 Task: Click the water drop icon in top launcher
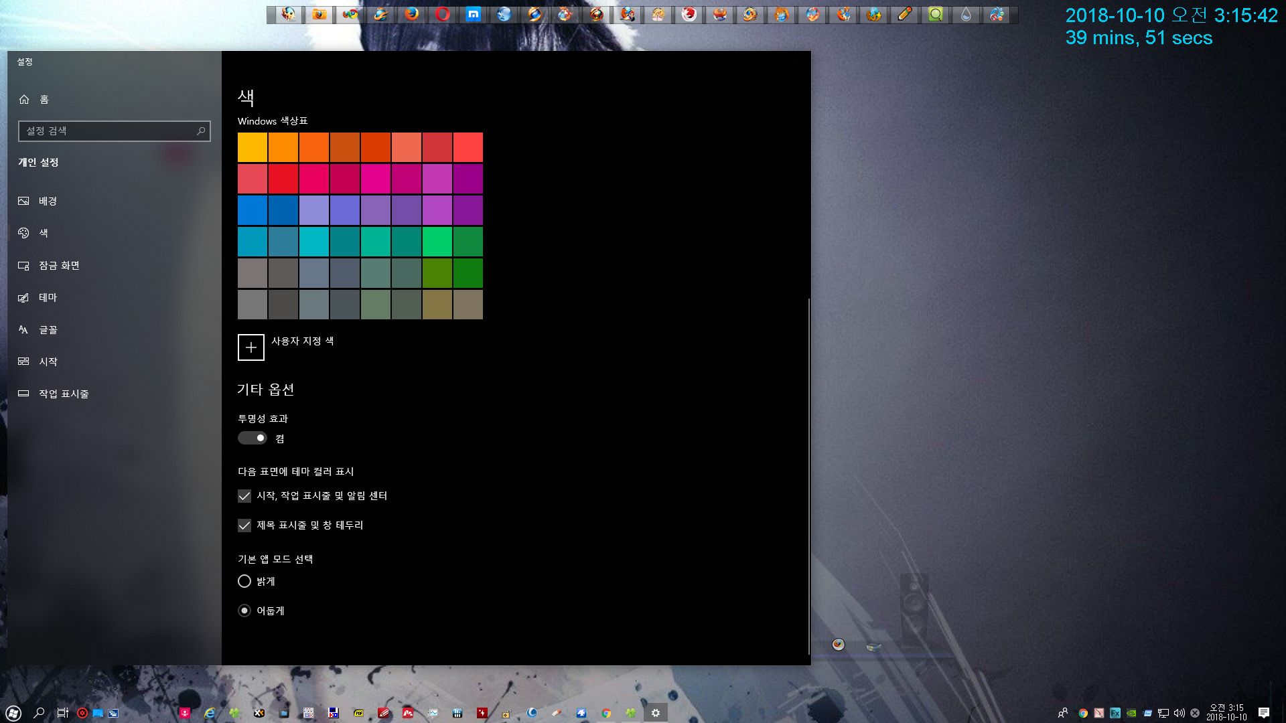(x=967, y=14)
